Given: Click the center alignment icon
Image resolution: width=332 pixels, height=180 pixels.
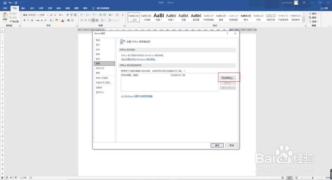Looking at the screenshot, I should [x=86, y=20].
